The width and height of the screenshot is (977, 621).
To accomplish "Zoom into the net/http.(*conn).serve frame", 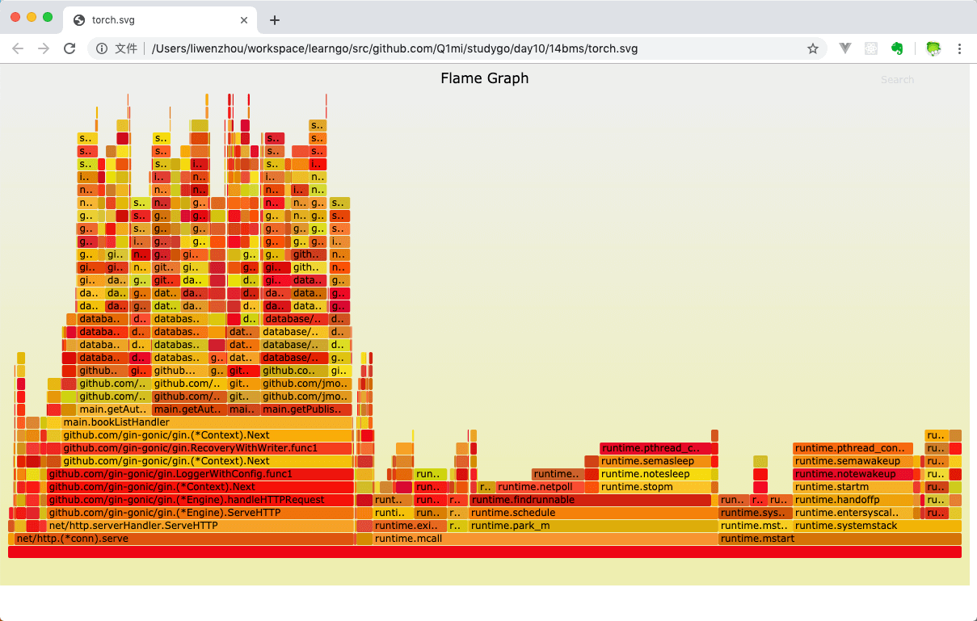I will pos(183,539).
